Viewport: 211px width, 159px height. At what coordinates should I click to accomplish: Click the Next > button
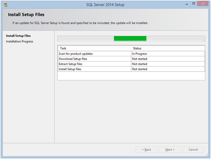(170, 150)
